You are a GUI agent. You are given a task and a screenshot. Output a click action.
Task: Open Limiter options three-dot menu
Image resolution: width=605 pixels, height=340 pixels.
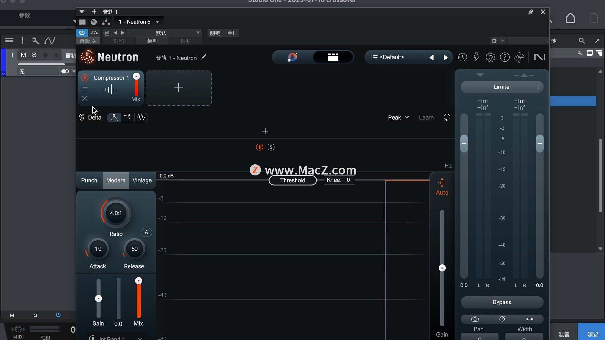click(x=539, y=87)
